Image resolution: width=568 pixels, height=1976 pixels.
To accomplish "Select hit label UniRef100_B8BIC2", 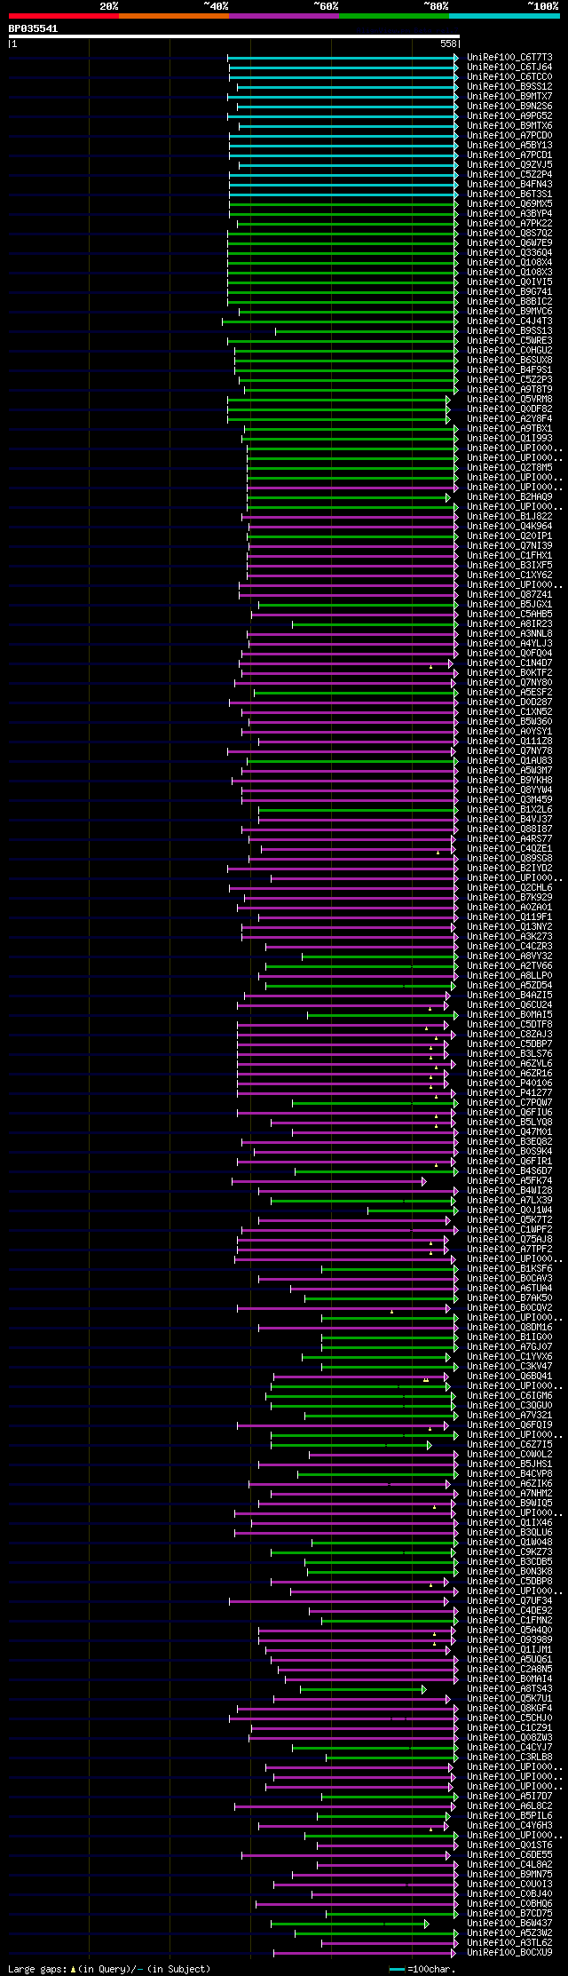I will (x=509, y=301).
